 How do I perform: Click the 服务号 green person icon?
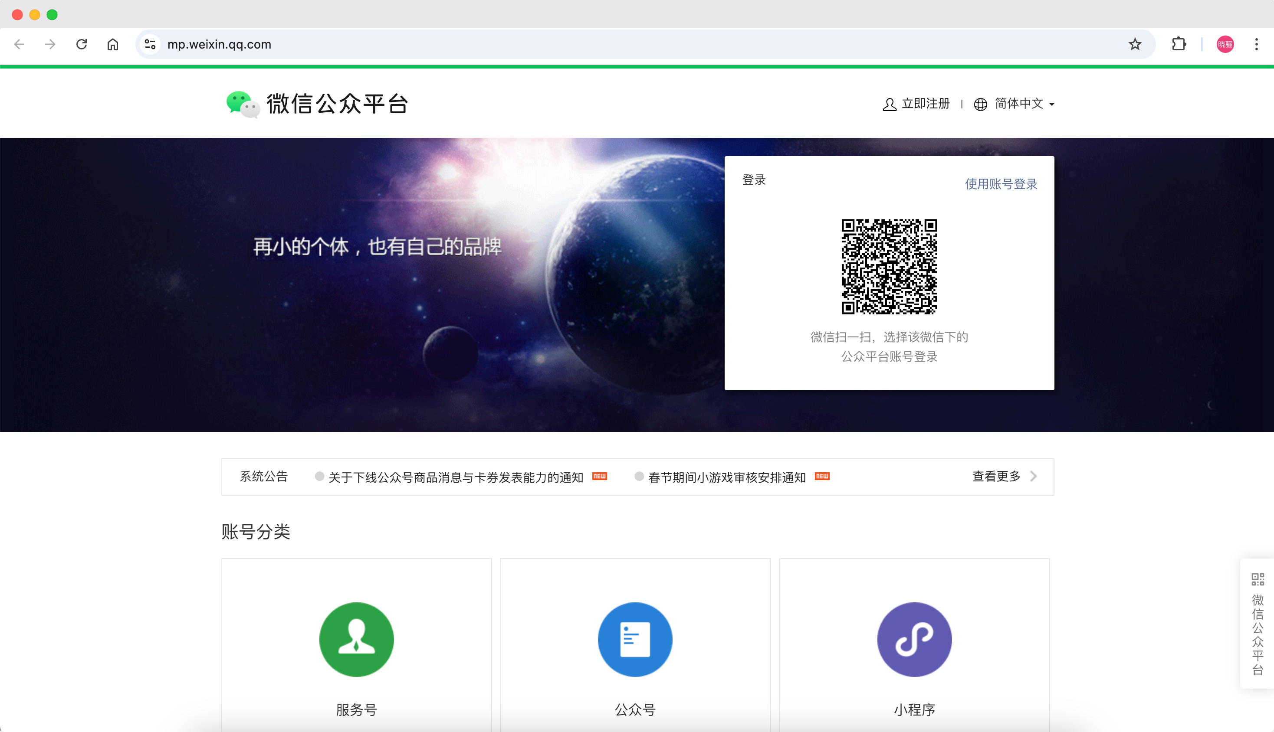(357, 640)
